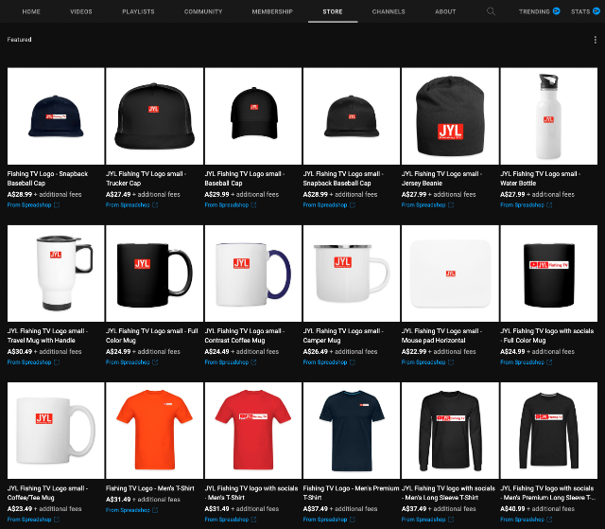This screenshot has width=605, height=529.
Task: Open the three-dot menu for Featured section
Action: (x=595, y=40)
